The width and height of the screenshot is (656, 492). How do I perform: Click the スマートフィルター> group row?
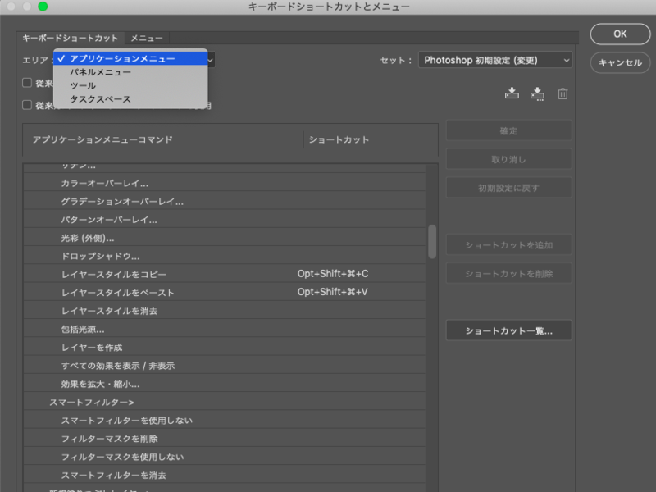click(x=92, y=403)
